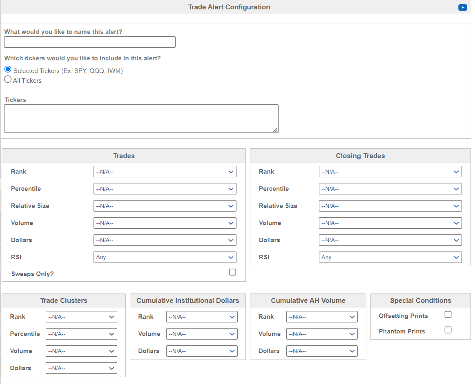Expand the Closing Trades Percentile dropdown
Screen dimensions: 475x384
[390, 189]
